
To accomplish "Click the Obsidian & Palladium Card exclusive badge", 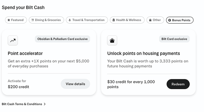I will coord(62,39).
